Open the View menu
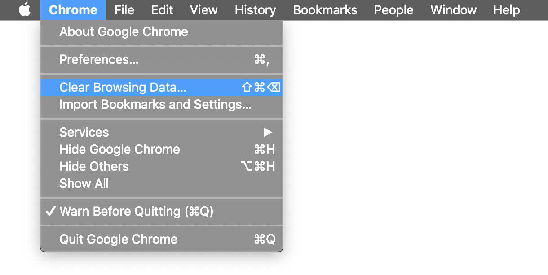Viewport: 548px width, 275px height. (203, 10)
